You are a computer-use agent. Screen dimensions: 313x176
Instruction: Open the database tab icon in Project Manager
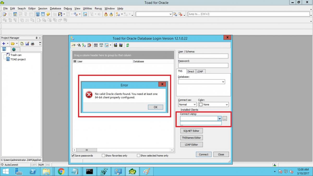point(14,49)
